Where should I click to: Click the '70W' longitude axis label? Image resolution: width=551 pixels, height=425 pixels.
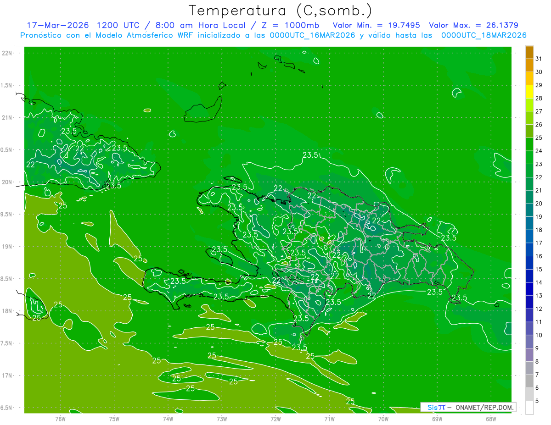[x=383, y=419]
